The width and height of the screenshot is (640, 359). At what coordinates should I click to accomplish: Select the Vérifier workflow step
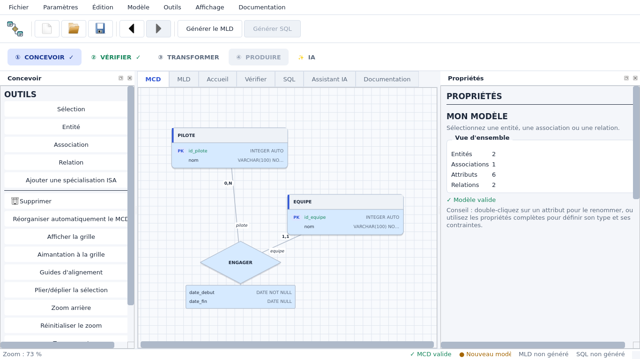tap(116, 57)
